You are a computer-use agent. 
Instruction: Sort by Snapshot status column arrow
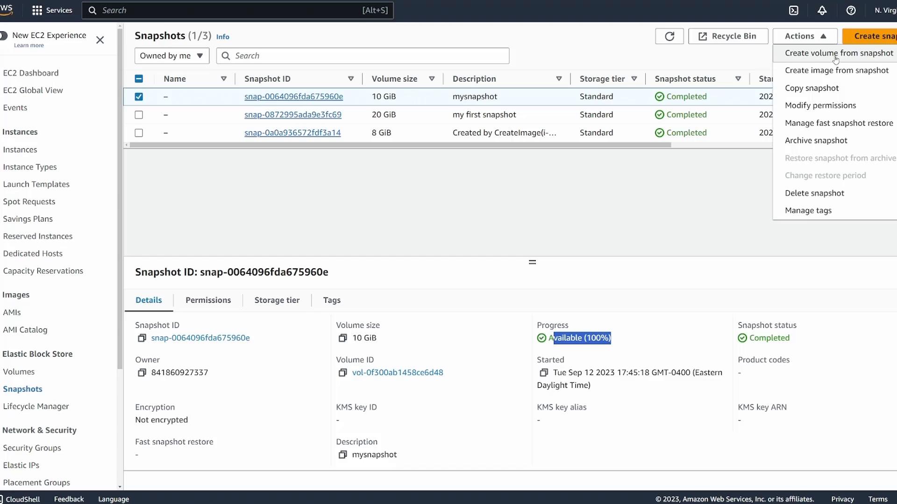click(738, 79)
